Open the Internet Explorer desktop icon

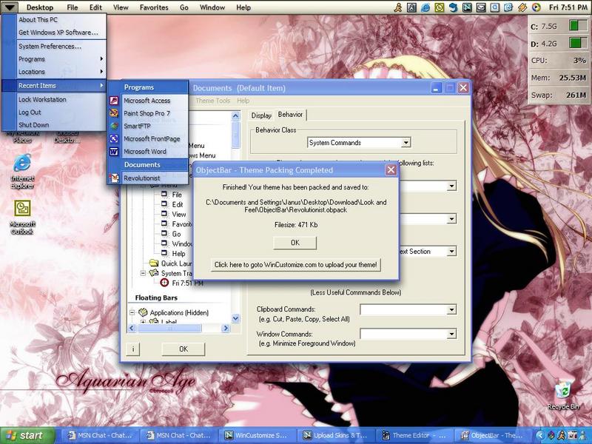tap(22, 163)
